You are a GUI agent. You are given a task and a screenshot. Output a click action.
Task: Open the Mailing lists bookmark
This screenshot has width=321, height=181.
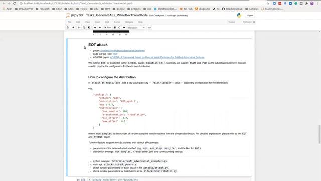(x=272, y=9)
